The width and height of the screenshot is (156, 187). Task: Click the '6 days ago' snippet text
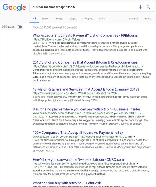click(39, 97)
